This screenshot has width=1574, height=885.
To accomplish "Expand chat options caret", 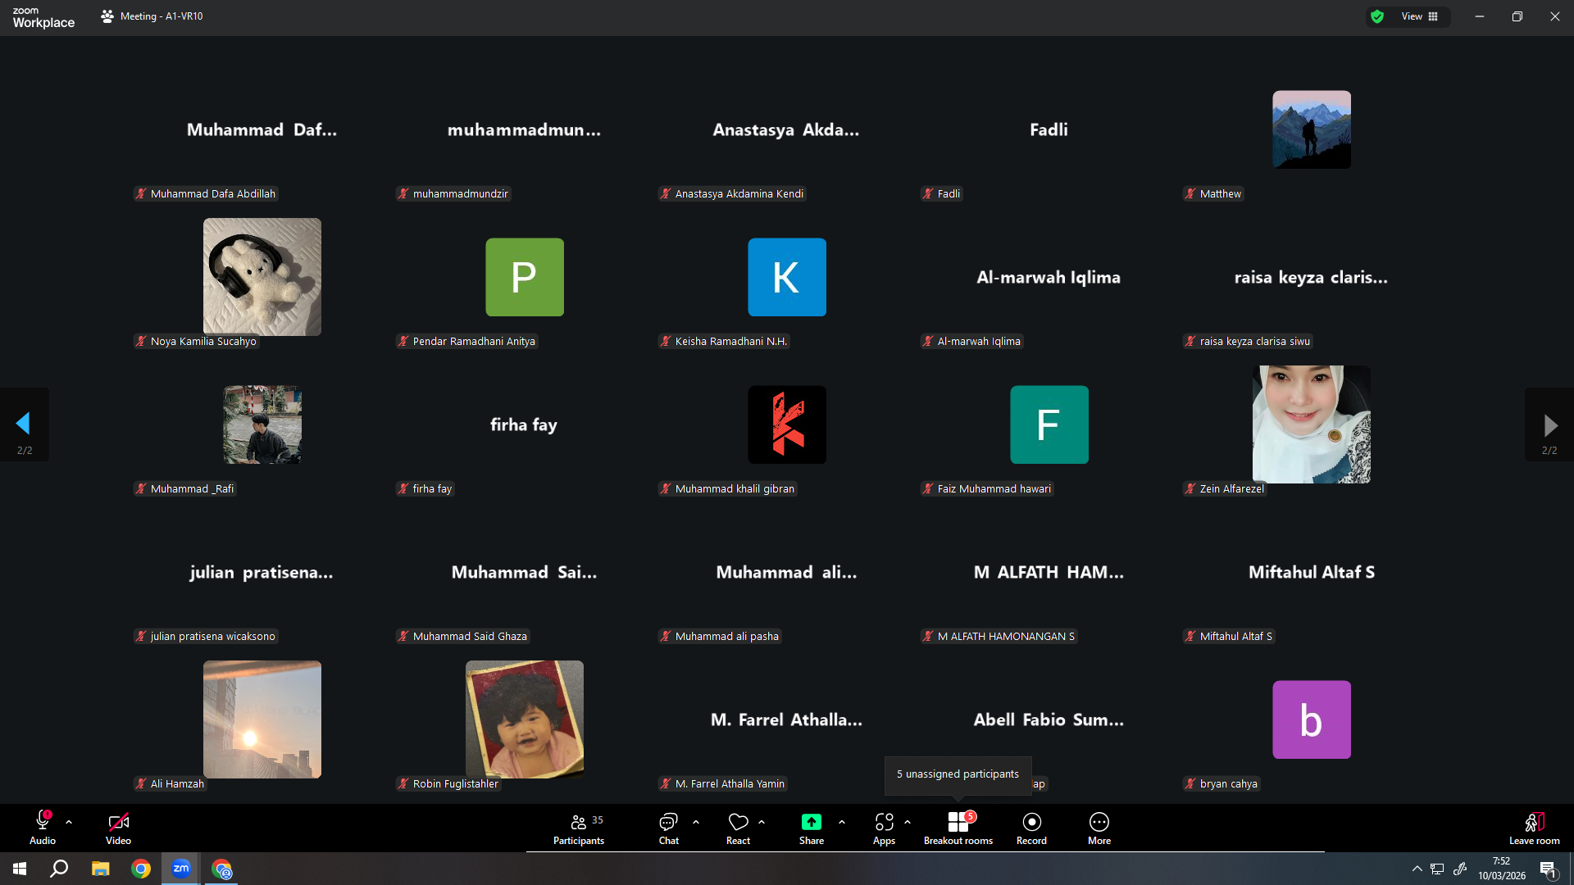I will coord(696,822).
